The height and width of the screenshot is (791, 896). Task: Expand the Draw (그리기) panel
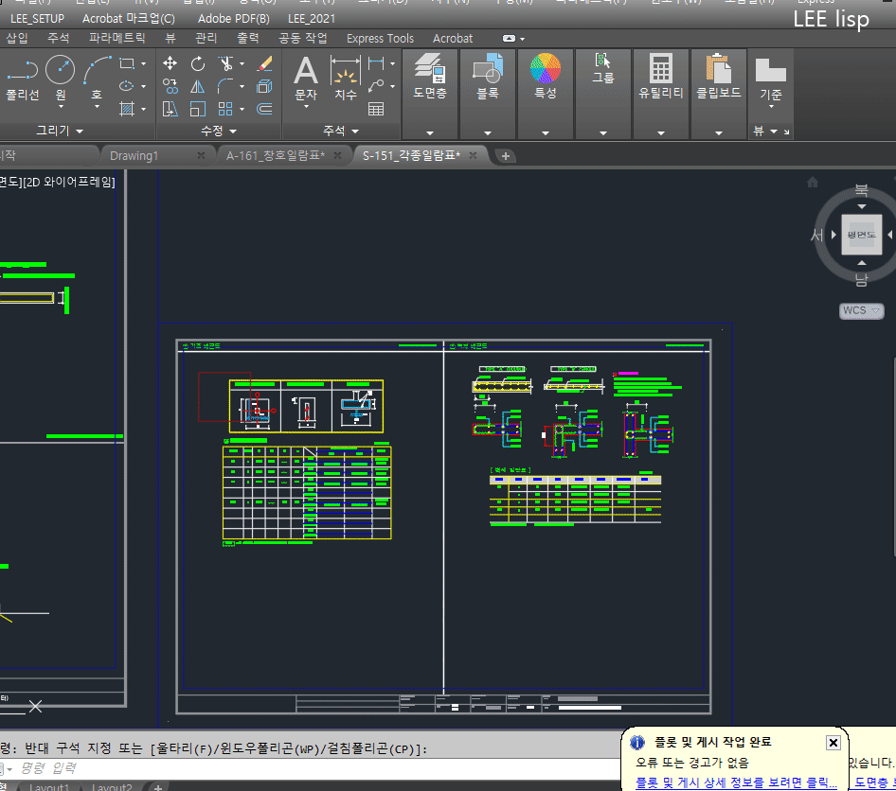60,131
